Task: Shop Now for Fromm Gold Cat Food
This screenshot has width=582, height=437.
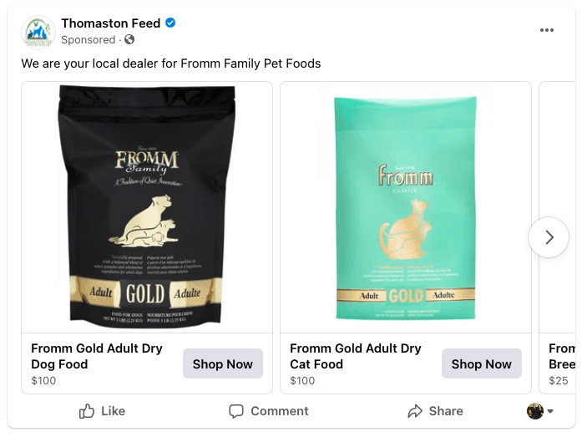Action: (481, 364)
